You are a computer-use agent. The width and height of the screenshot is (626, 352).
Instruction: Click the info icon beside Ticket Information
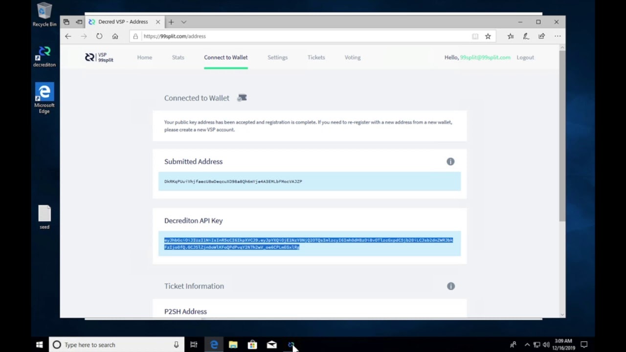pos(451,286)
